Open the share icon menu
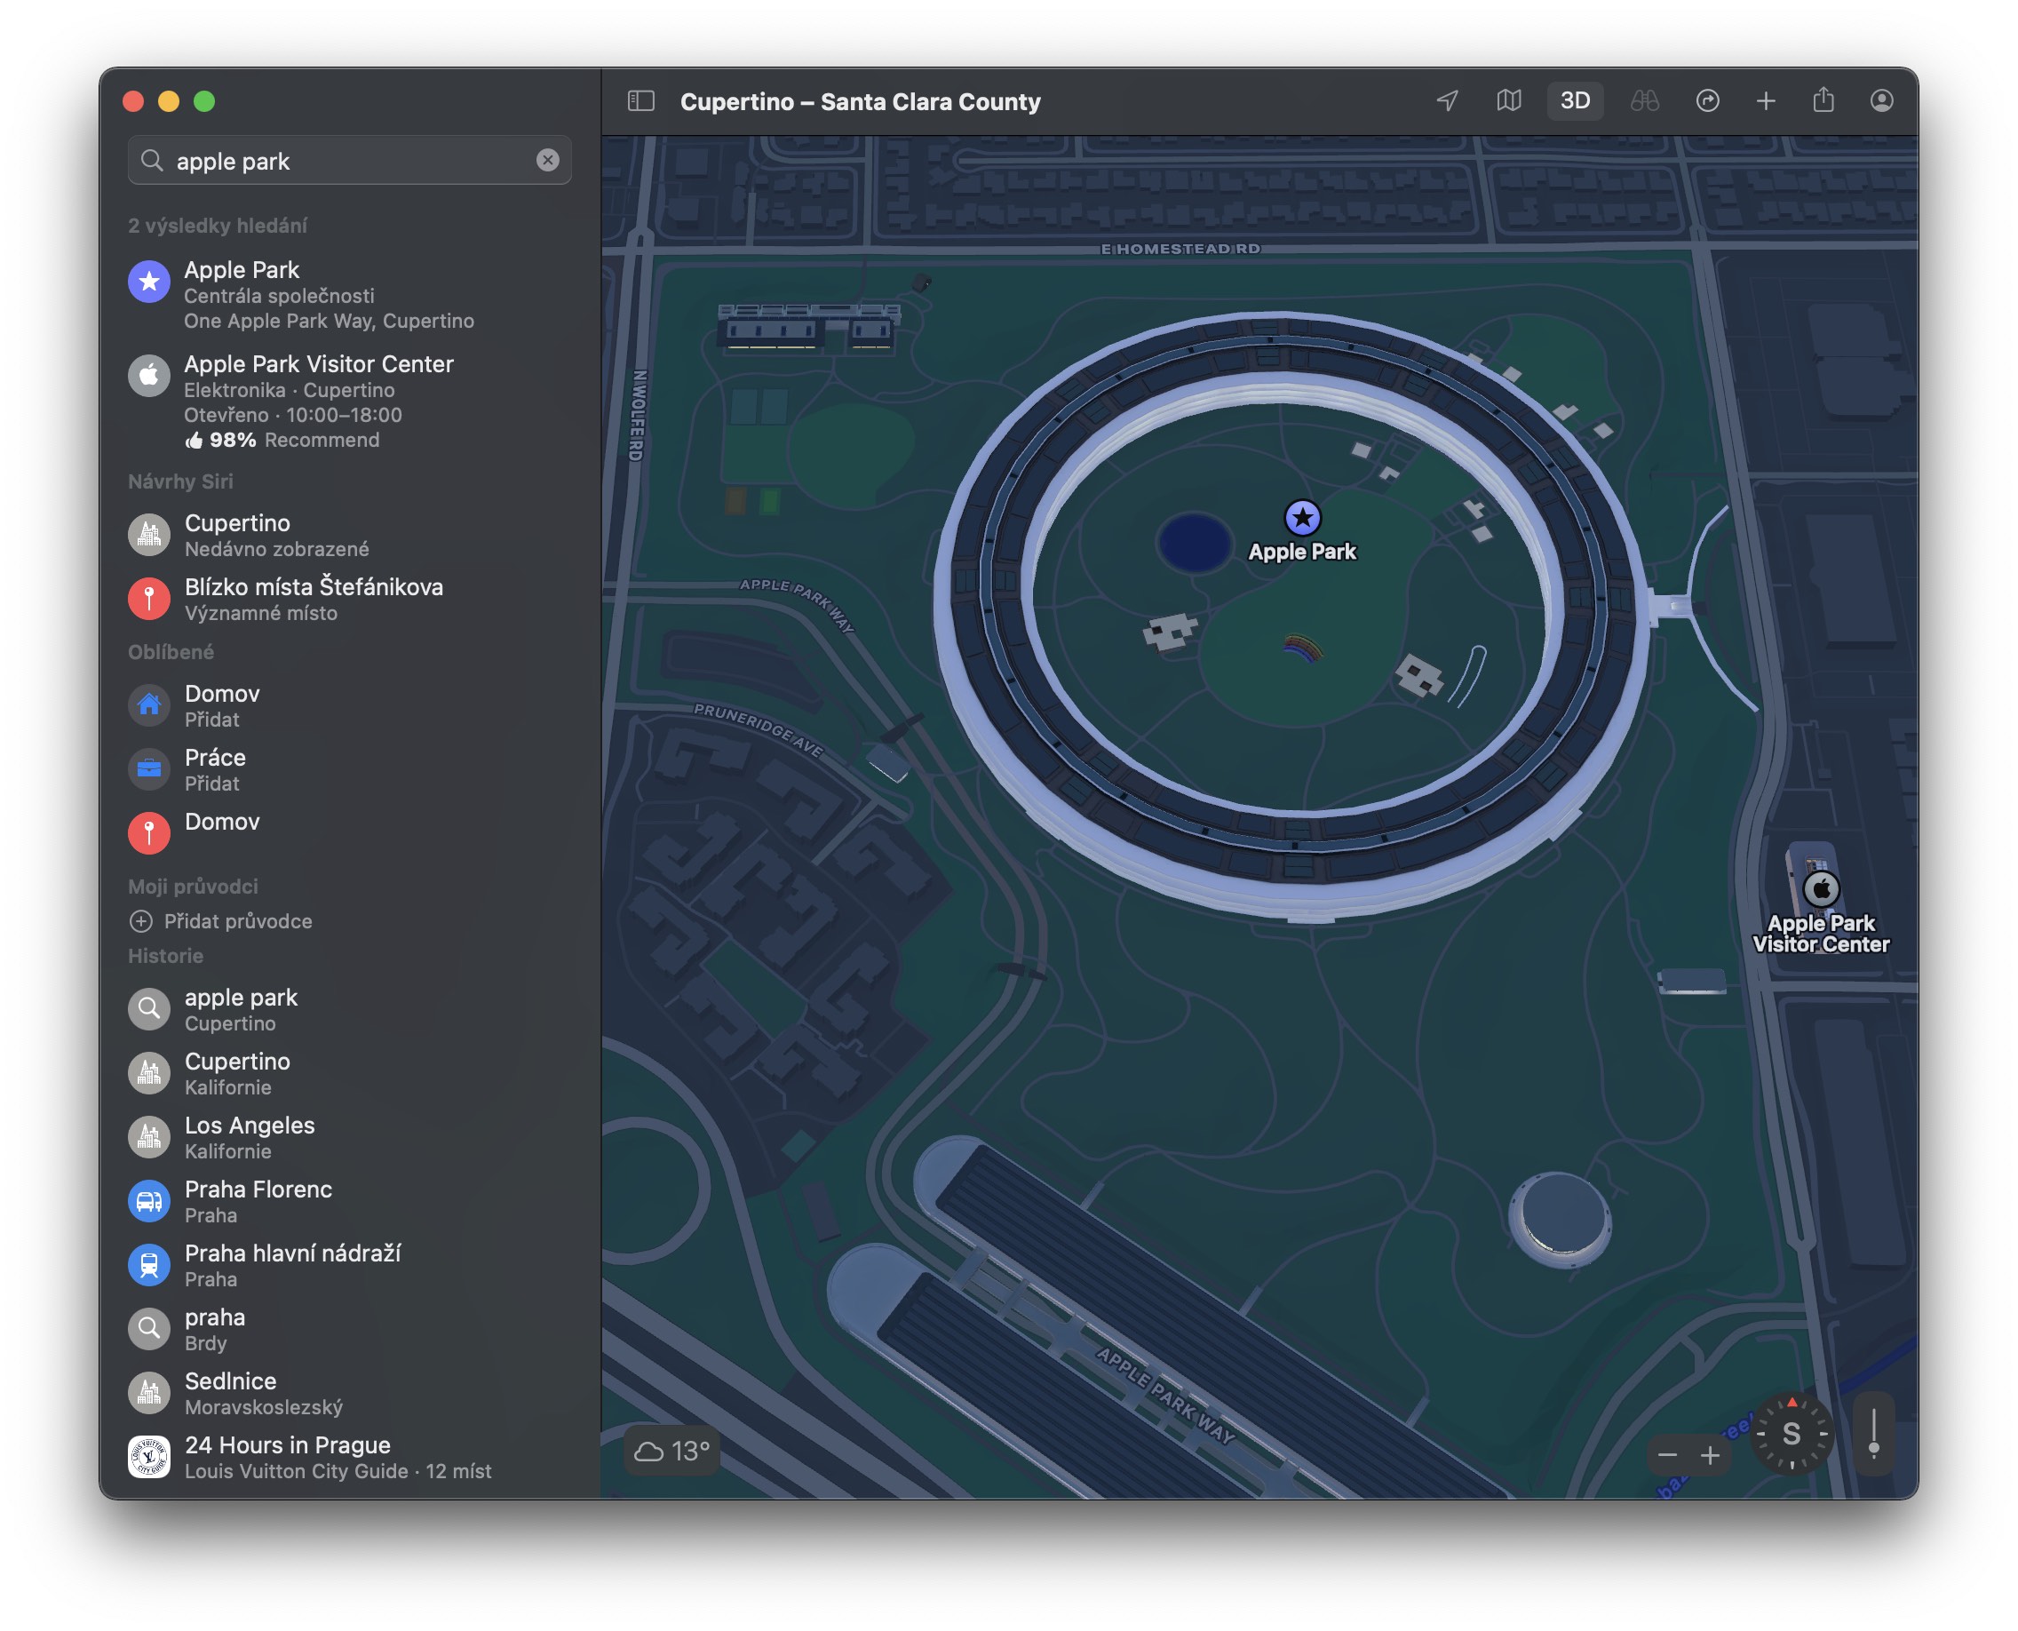 click(1823, 100)
